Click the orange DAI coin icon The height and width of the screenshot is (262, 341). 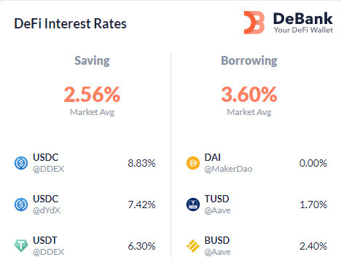coord(193,163)
